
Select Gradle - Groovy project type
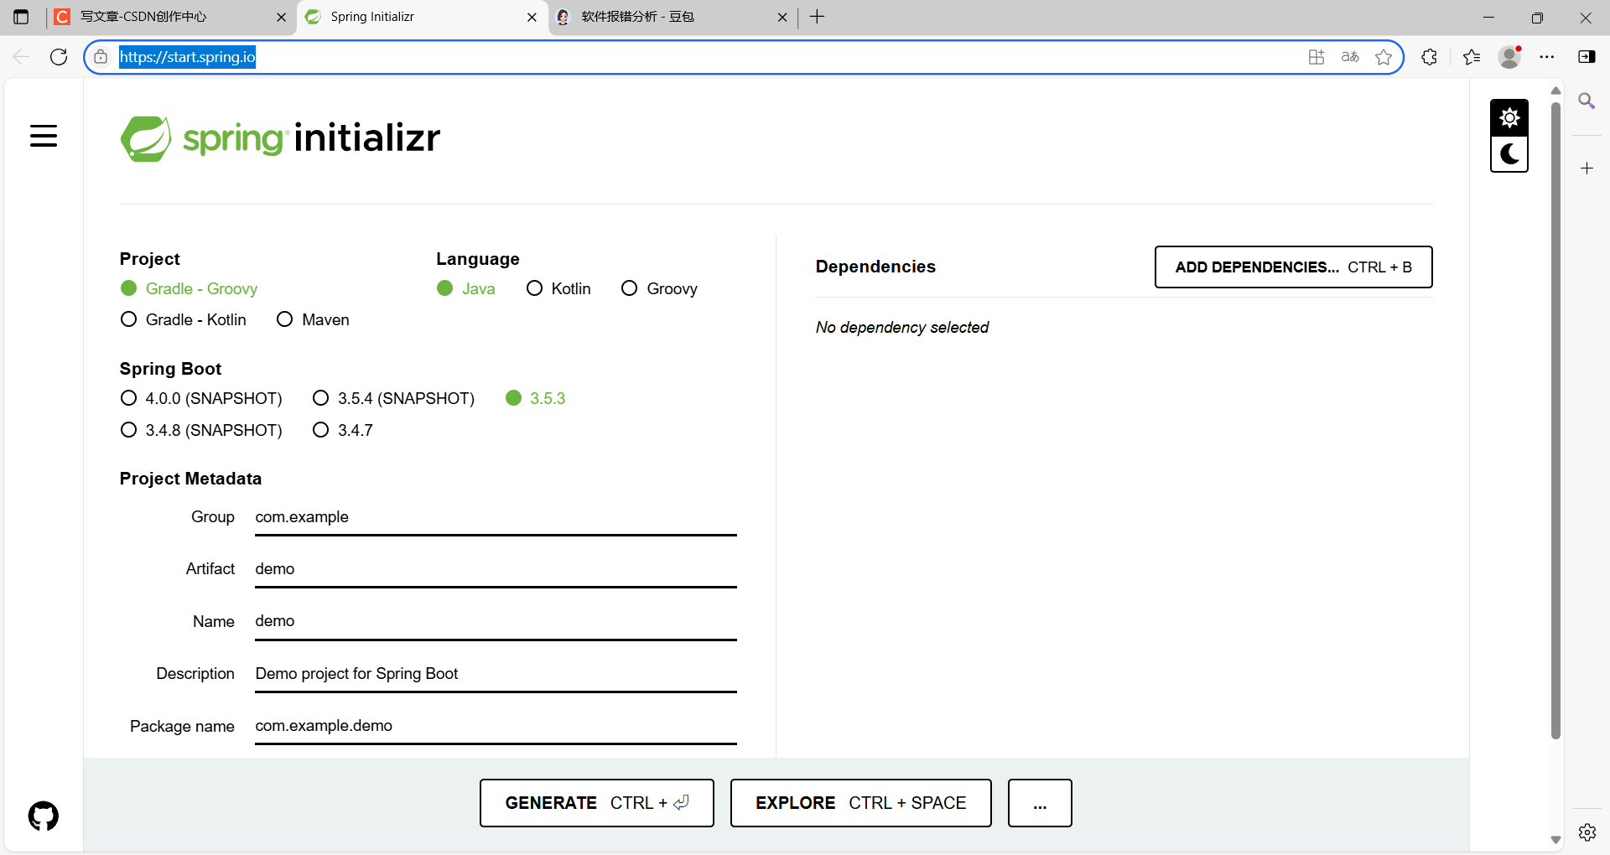point(189,288)
